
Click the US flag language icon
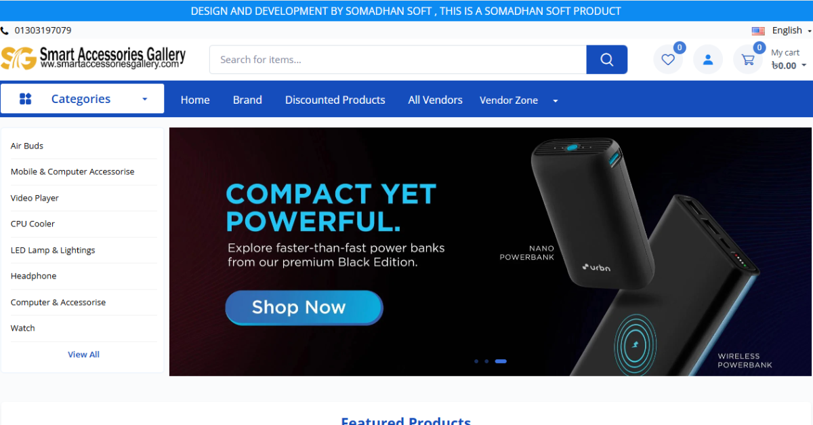758,31
